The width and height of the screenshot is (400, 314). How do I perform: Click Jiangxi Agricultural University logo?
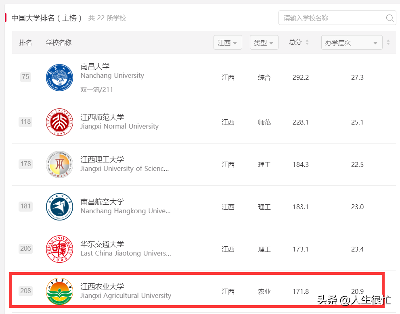pyautogui.click(x=59, y=291)
